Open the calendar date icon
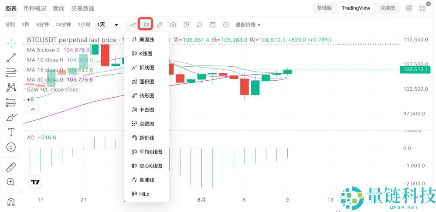 [213, 25]
